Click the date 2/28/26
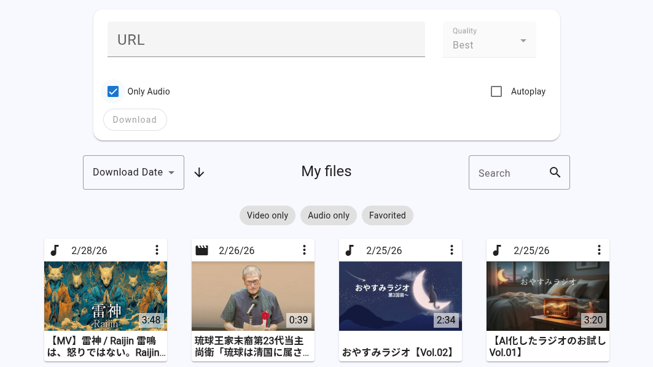 [x=89, y=250]
